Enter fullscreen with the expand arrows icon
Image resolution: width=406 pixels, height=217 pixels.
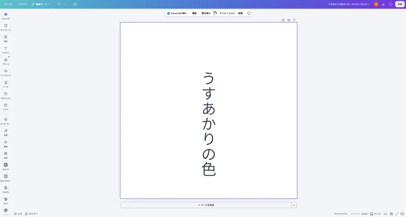pos(396,214)
